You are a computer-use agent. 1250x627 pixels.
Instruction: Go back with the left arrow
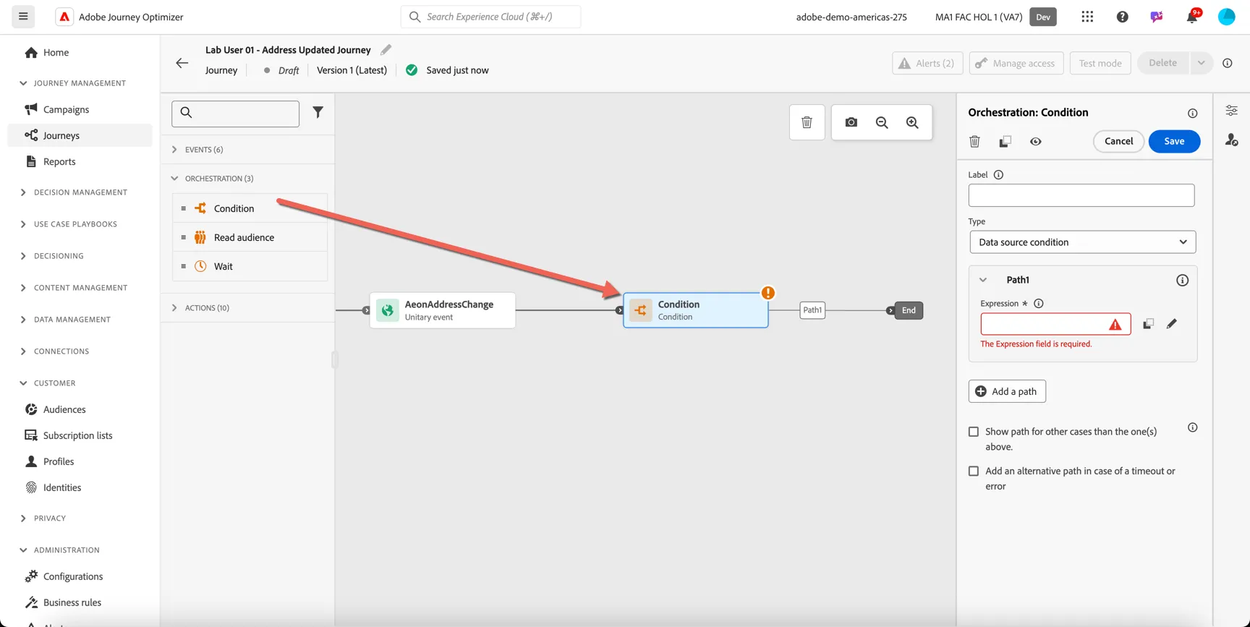coord(182,63)
